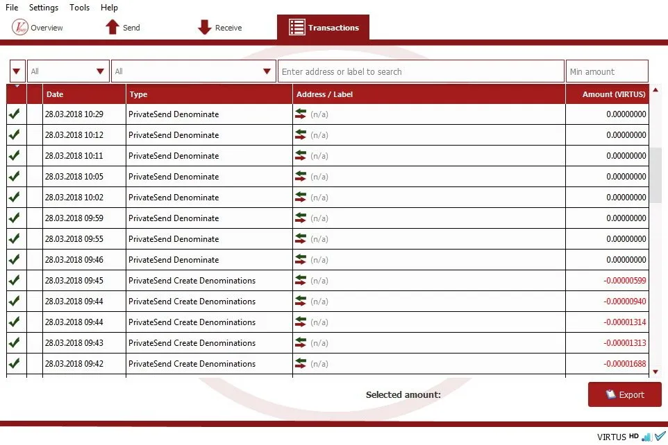Sort by Address / Label column header
The width and height of the screenshot is (668, 445).
pos(429,94)
